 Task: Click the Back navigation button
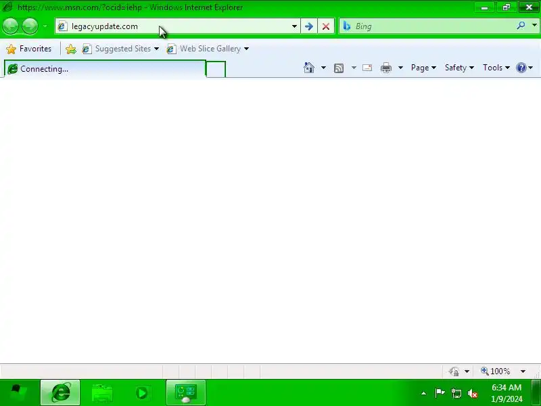click(10, 26)
